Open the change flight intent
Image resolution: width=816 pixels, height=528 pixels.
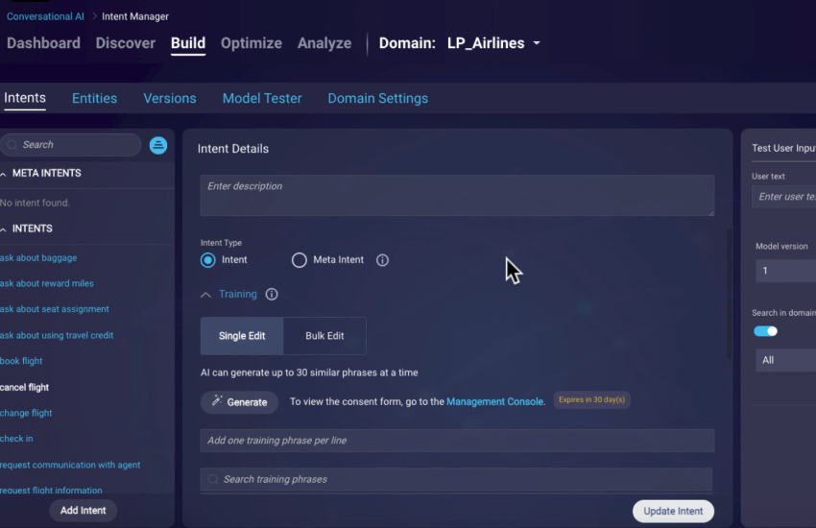(26, 413)
